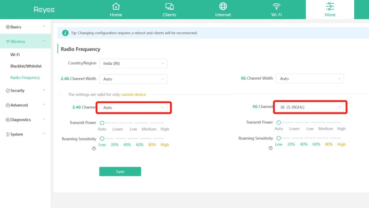Click the 'current device' link
The image size is (369, 208).
[x=133, y=94]
